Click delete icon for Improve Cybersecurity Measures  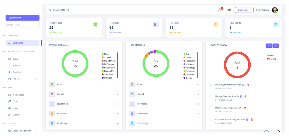(252, 119)
